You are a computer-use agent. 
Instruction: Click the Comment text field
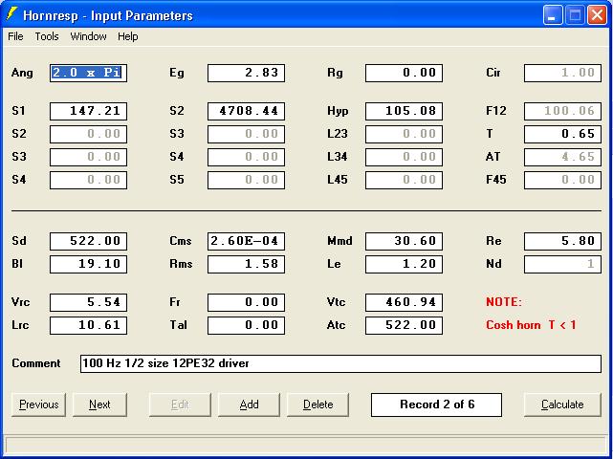pyautogui.click(x=340, y=363)
